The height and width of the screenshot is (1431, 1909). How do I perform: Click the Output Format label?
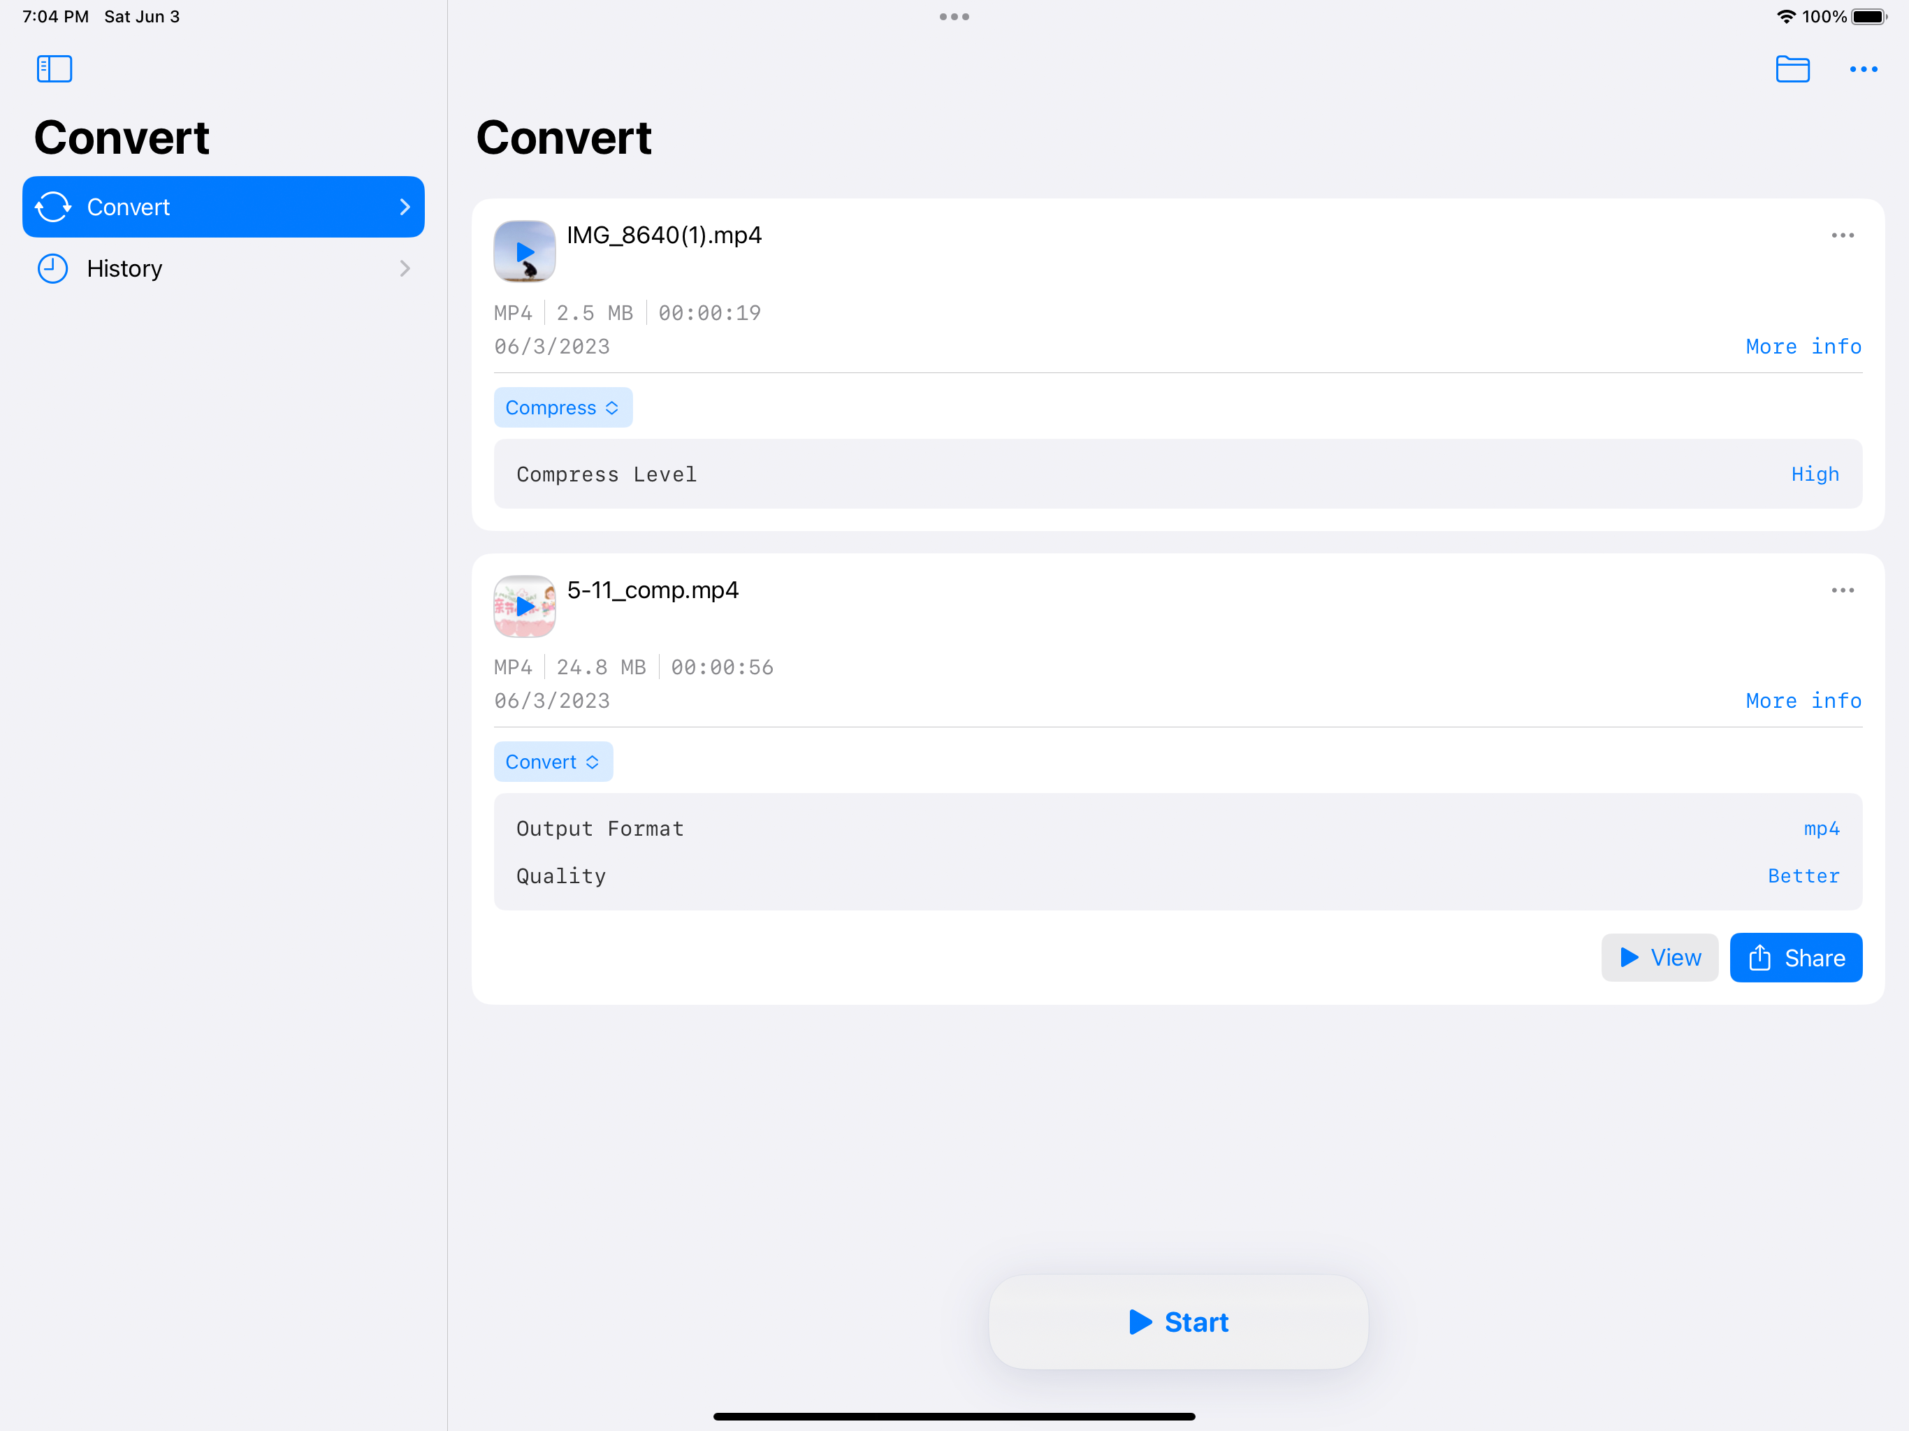point(600,829)
